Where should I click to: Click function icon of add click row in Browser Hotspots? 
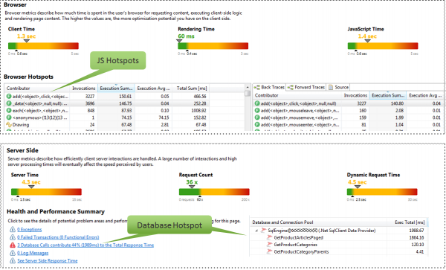(x=9, y=97)
